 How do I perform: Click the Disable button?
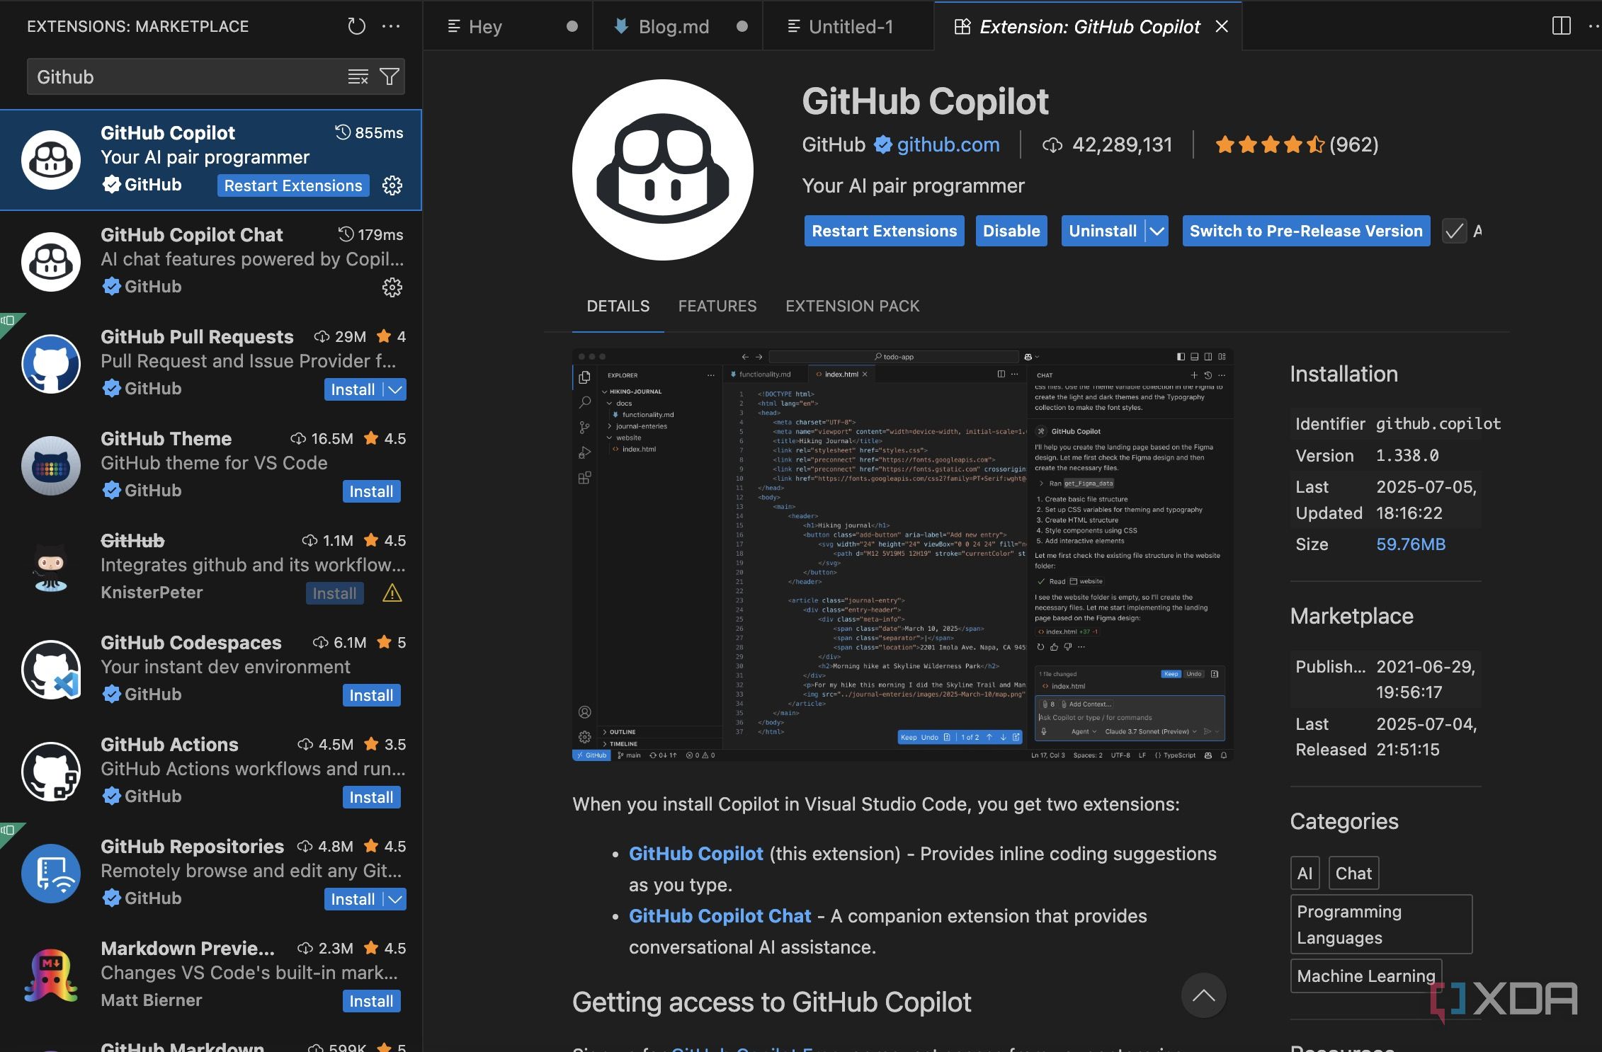click(1011, 231)
